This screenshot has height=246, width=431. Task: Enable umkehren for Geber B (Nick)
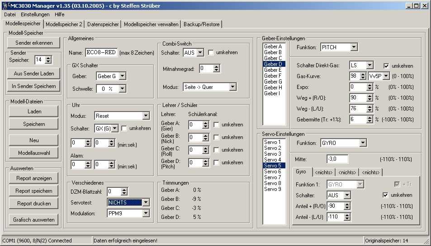point(216,137)
